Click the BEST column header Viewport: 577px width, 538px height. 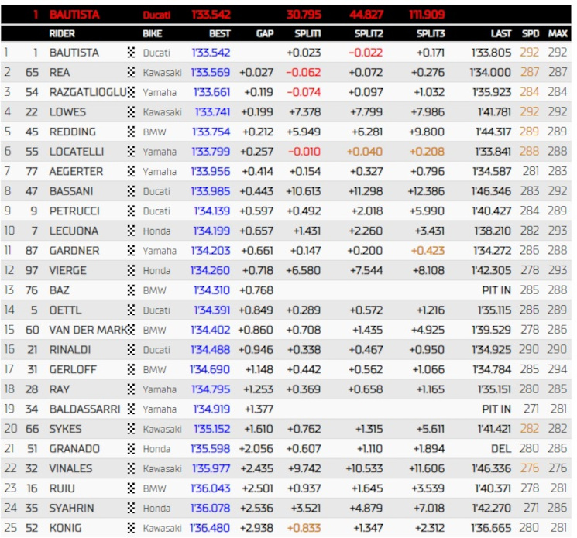click(x=220, y=34)
